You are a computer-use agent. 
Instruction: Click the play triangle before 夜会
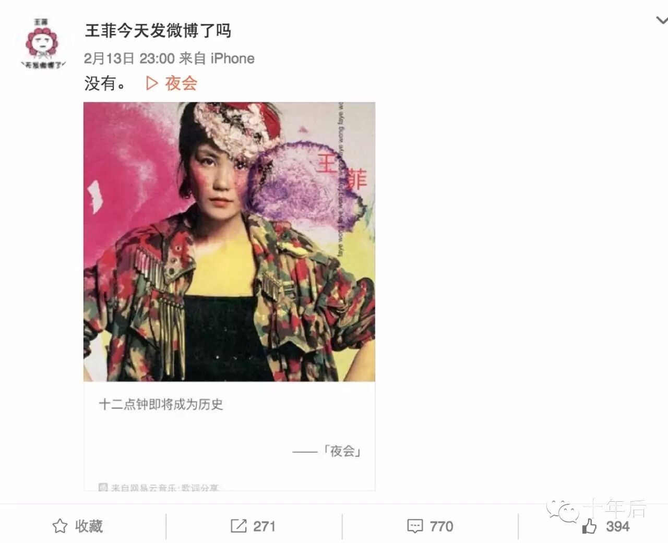[152, 83]
